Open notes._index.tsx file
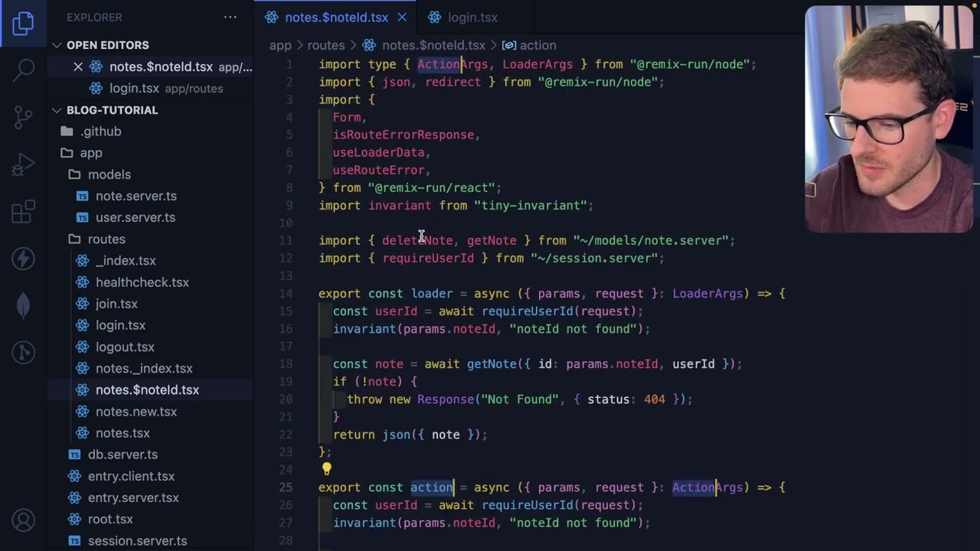 (x=144, y=368)
